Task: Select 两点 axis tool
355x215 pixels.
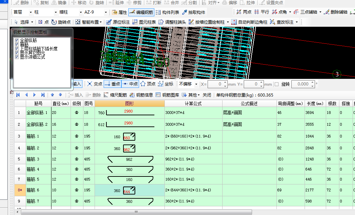Action: pyautogui.click(x=244, y=12)
